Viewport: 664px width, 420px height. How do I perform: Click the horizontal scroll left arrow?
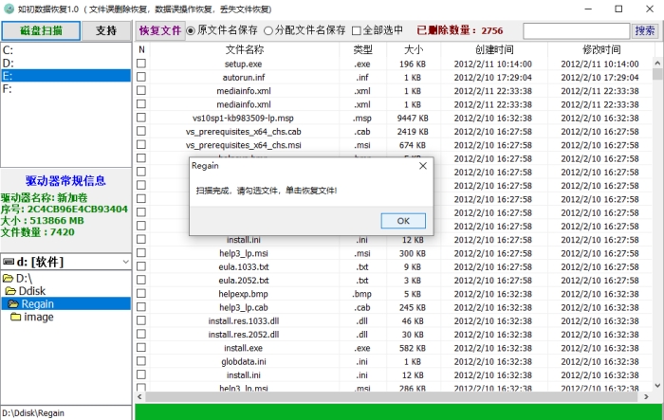[x=139, y=396]
